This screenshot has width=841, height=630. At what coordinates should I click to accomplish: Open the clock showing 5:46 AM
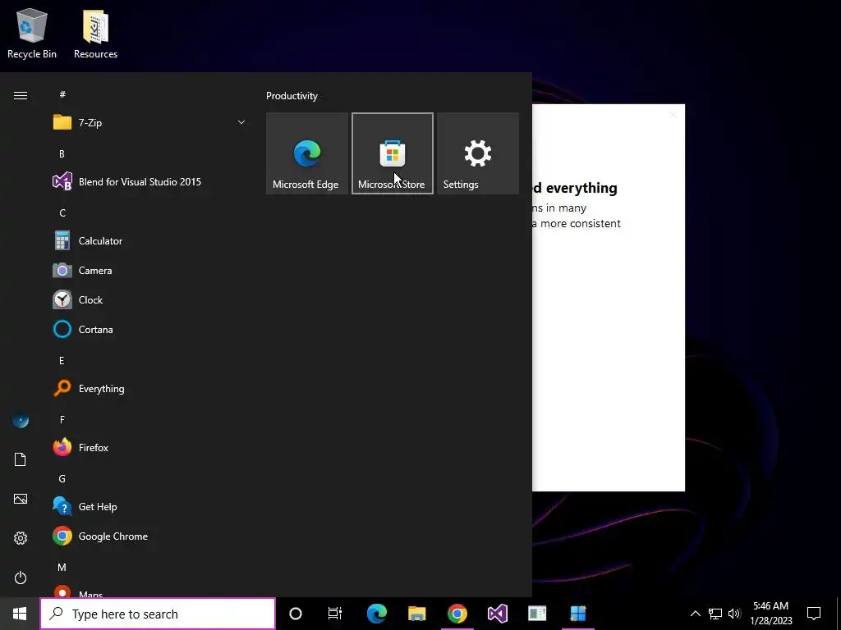pos(770,614)
